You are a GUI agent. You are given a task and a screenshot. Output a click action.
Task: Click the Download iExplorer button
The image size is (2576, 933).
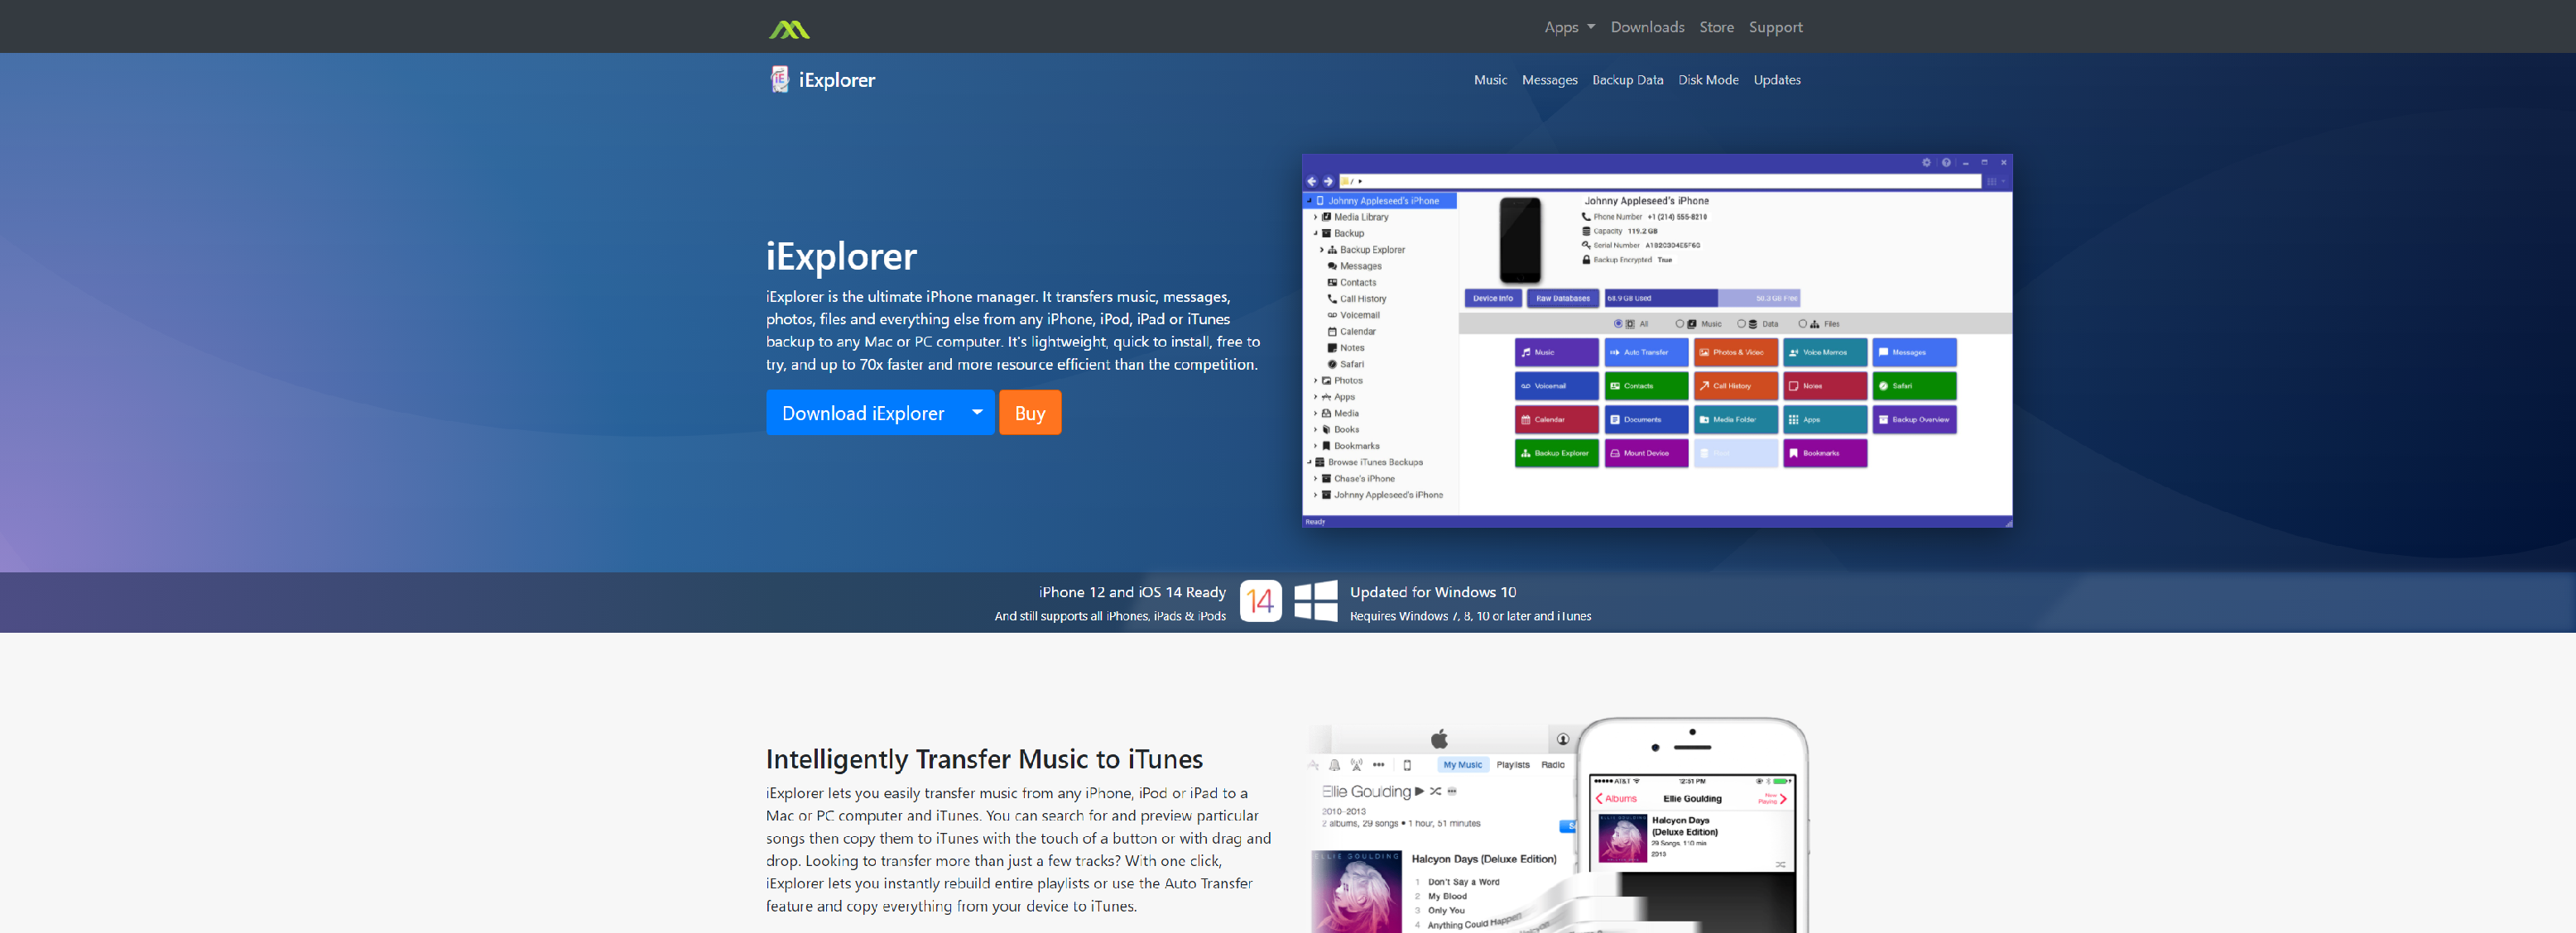tap(864, 412)
